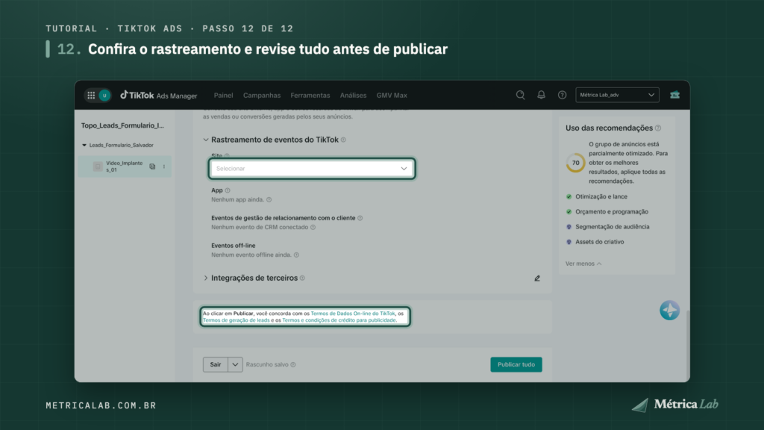
Task: Click info icon after Nenhum evento de CRM conectado
Action: click(x=313, y=227)
